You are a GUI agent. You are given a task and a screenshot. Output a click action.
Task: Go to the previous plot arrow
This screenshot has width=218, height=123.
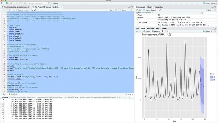[137, 31]
